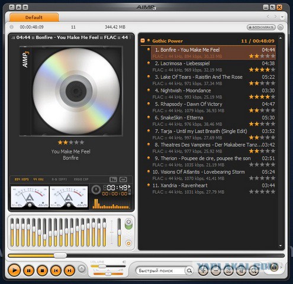293x284 pixels.
Task: Open equalizer presets gear icon
Action: click(x=128, y=243)
